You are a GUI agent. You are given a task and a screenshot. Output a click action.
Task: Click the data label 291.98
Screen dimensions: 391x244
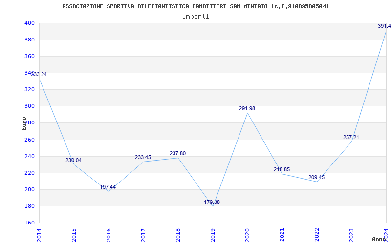tap(247, 108)
